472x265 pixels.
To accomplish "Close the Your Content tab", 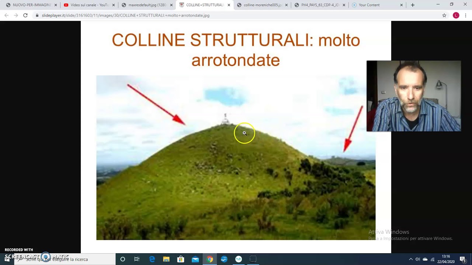I will 402,5.
